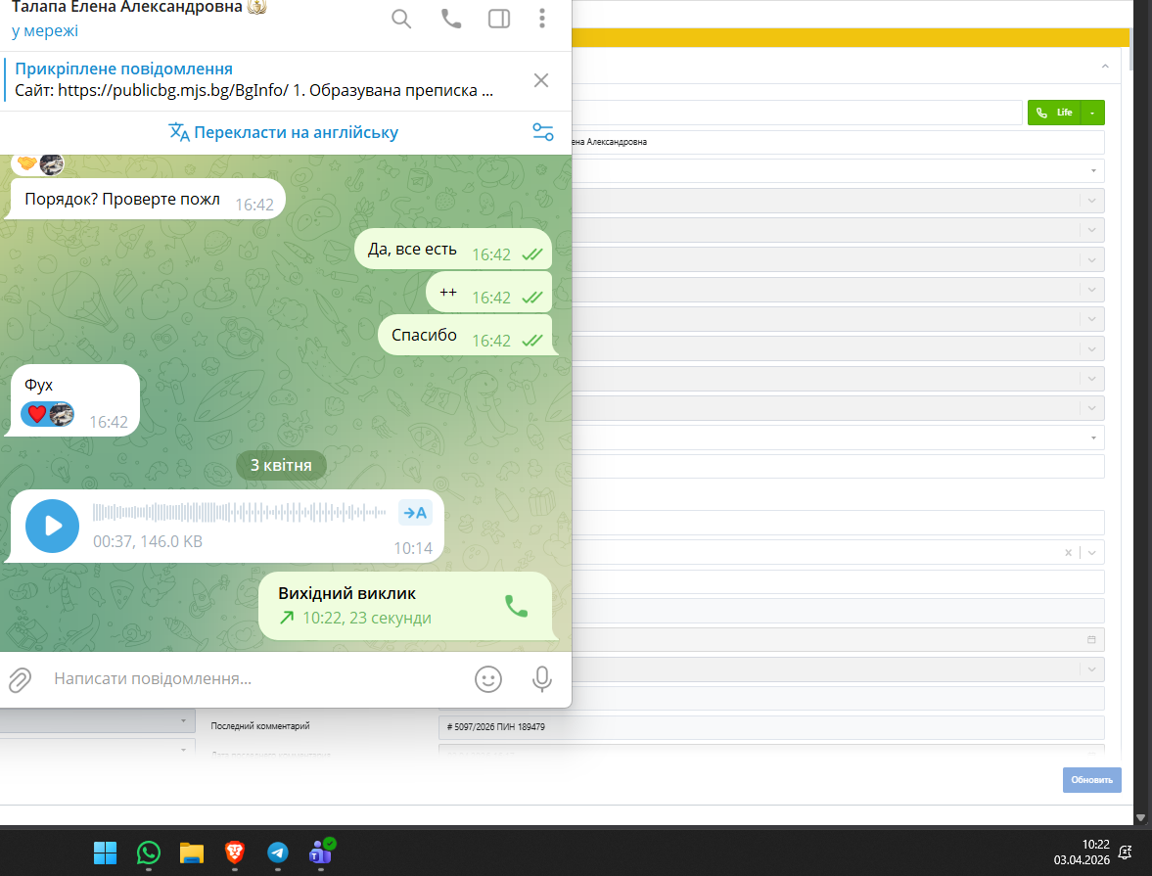Collapse the CRM section with top chevron
Viewport: 1152px width, 876px height.
pos(1105,67)
